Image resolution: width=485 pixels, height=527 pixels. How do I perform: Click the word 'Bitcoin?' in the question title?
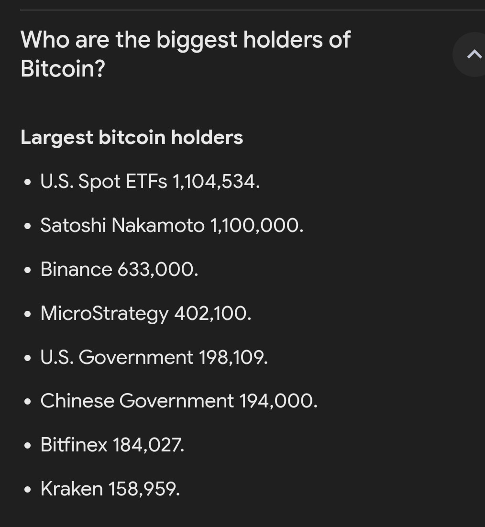point(63,68)
